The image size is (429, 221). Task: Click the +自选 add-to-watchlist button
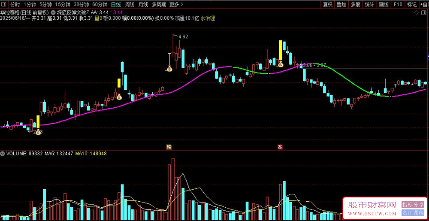tap(424, 4)
